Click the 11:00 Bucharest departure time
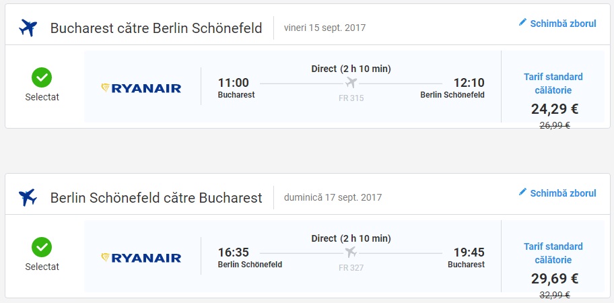Screen dimensions: 614x303 coord(234,83)
